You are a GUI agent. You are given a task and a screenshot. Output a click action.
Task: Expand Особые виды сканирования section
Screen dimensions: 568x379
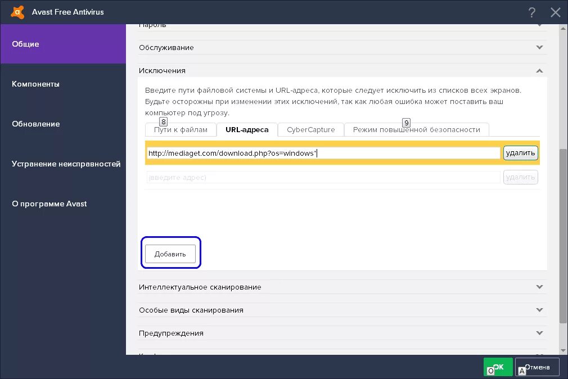click(342, 310)
